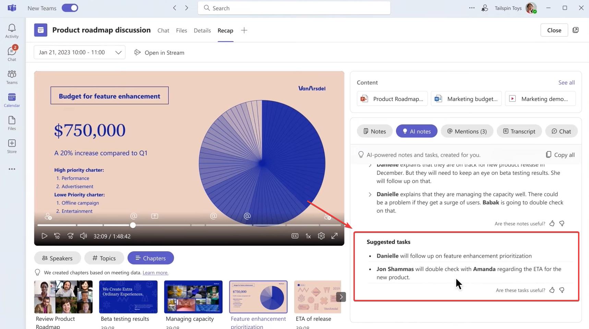Click Open in Stream
Screen dimensions: 589x329
pos(159,52)
